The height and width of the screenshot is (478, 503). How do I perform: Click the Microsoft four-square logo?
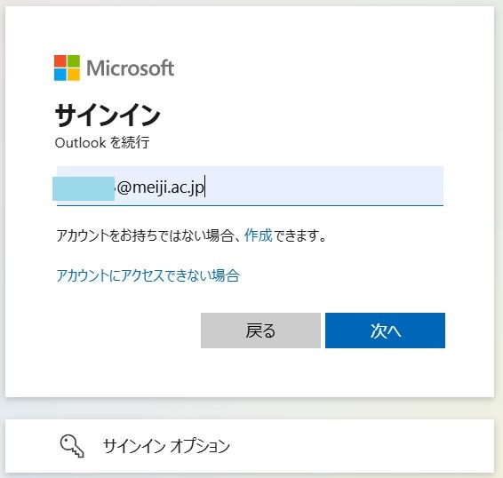click(67, 68)
